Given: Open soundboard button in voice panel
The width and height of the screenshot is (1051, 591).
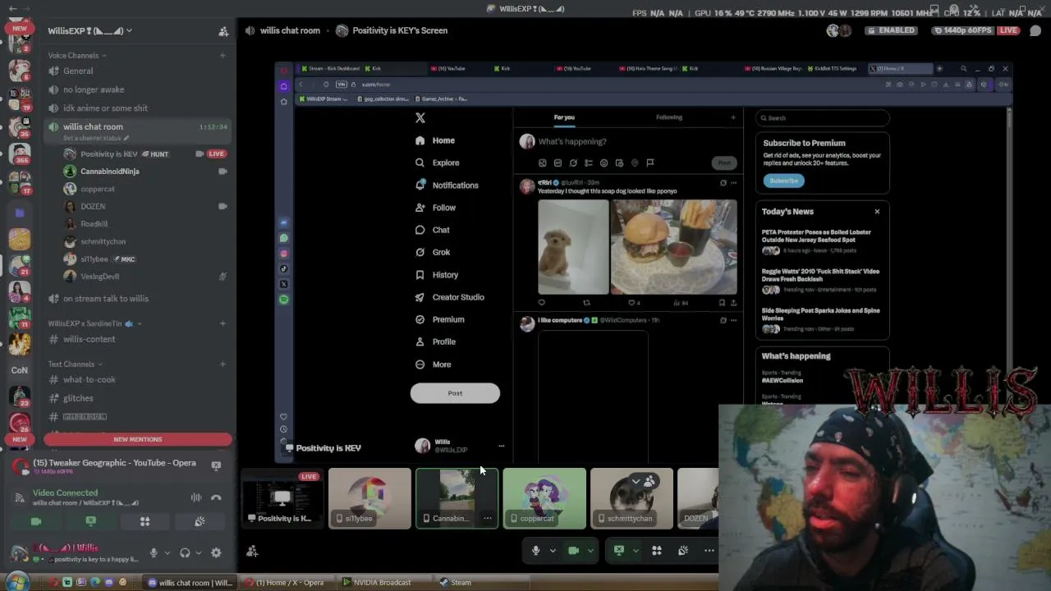Looking at the screenshot, I should click(x=200, y=521).
